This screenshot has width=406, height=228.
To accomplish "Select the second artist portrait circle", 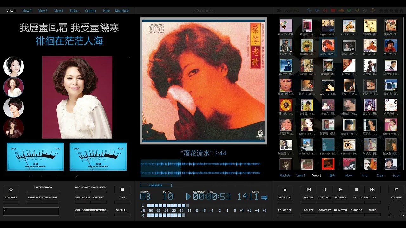I will (14, 87).
